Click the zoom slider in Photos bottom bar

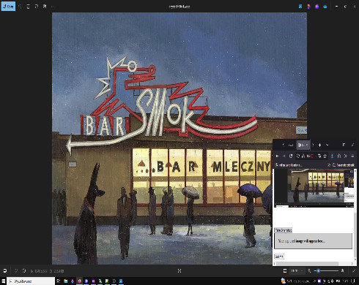[x=327, y=270]
